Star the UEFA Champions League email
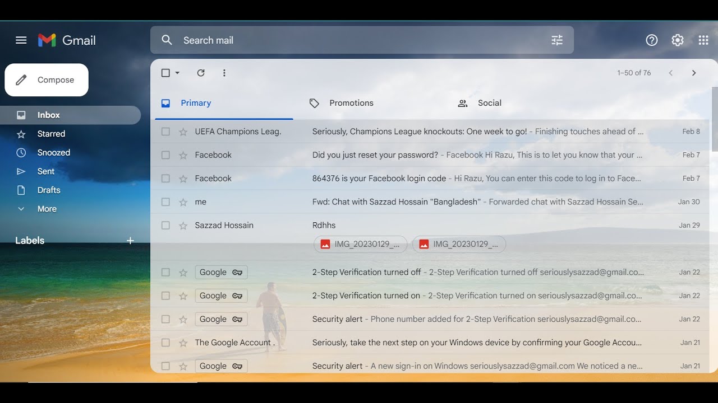 [183, 132]
